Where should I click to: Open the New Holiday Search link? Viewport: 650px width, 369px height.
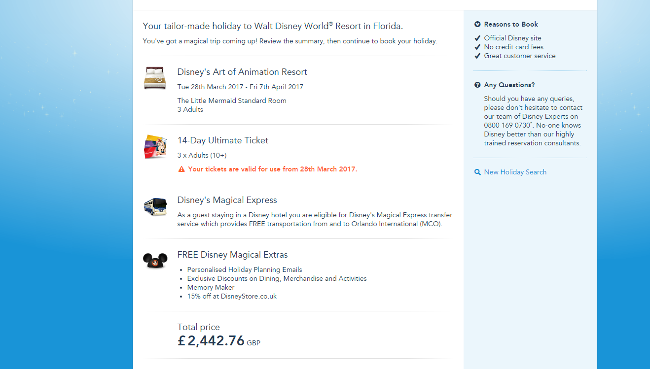coord(515,172)
